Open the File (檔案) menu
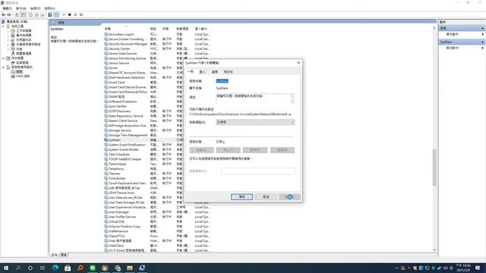Image resolution: width=486 pixels, height=273 pixels. tap(7, 8)
